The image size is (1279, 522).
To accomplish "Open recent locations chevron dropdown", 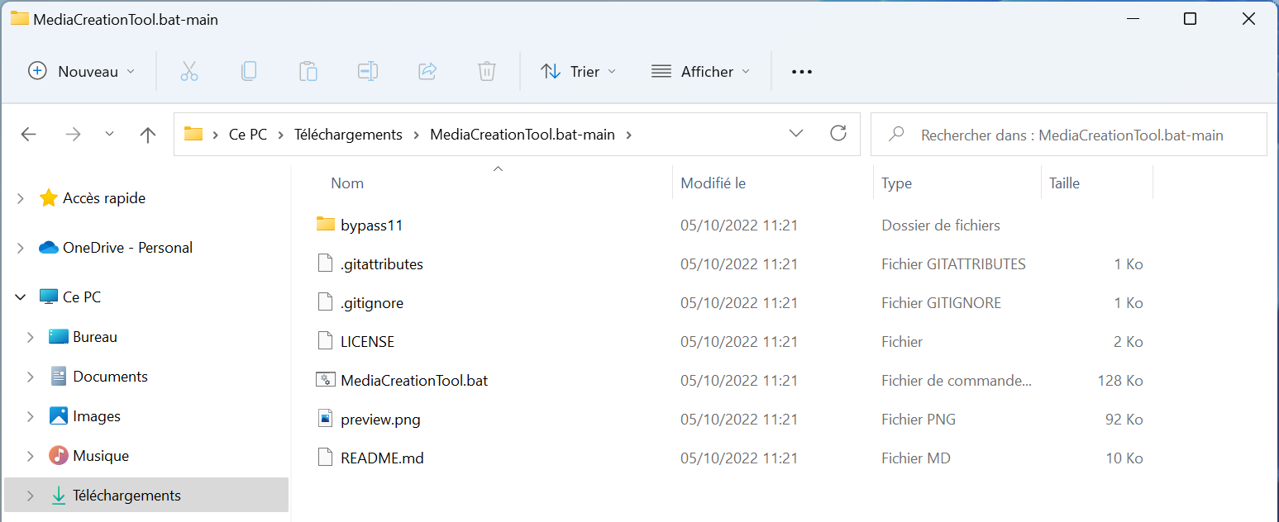I will point(110,135).
